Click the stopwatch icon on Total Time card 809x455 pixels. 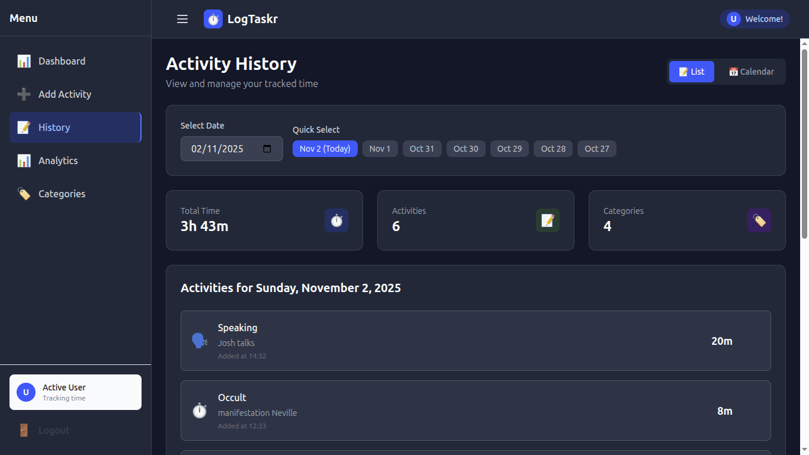coord(336,220)
